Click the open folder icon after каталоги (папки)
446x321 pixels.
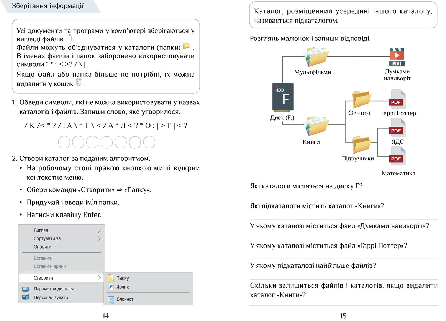tap(187, 46)
